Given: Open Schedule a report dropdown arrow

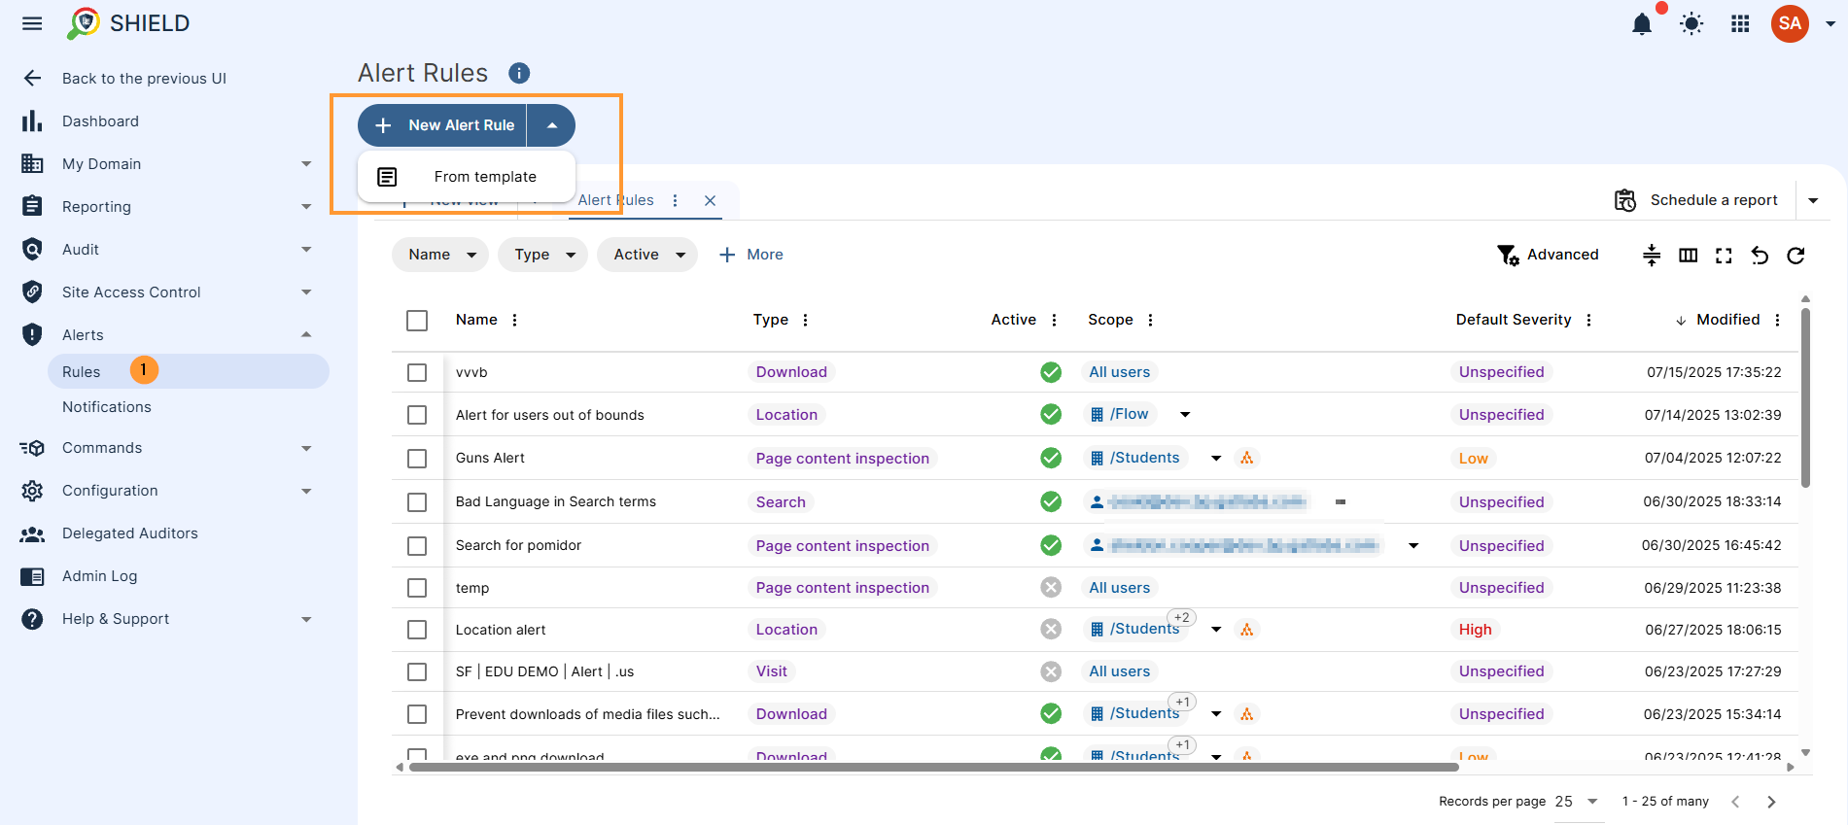Looking at the screenshot, I should click(1813, 200).
